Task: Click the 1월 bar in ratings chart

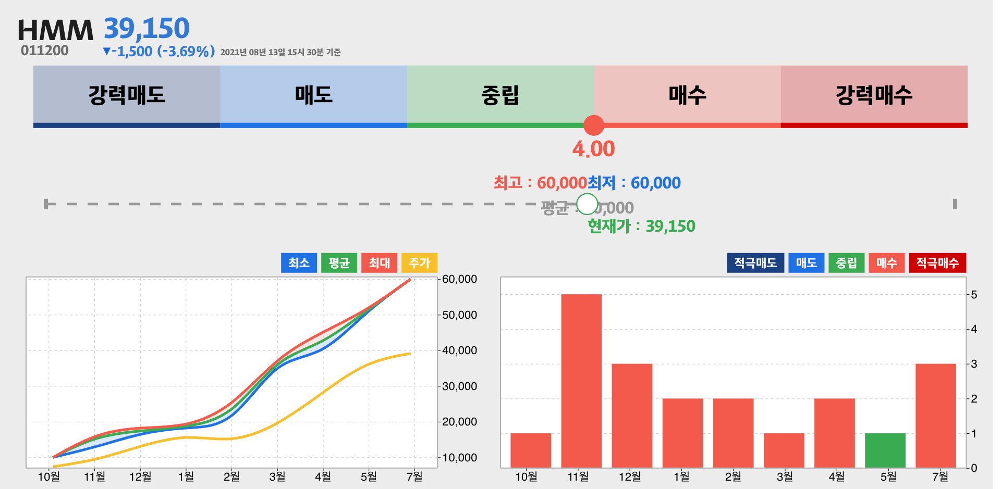Action: click(x=682, y=433)
